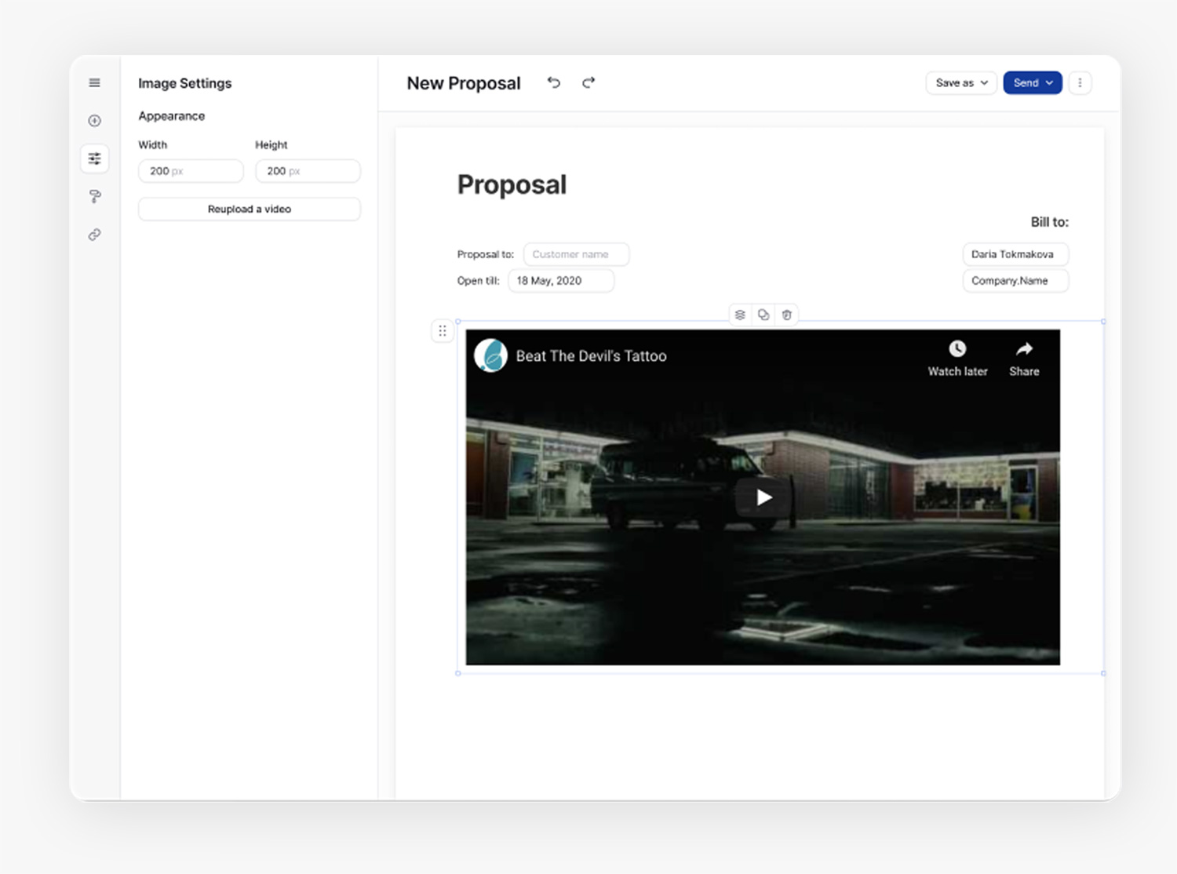Click the Open till: label
The image size is (1177, 874).
pos(478,280)
